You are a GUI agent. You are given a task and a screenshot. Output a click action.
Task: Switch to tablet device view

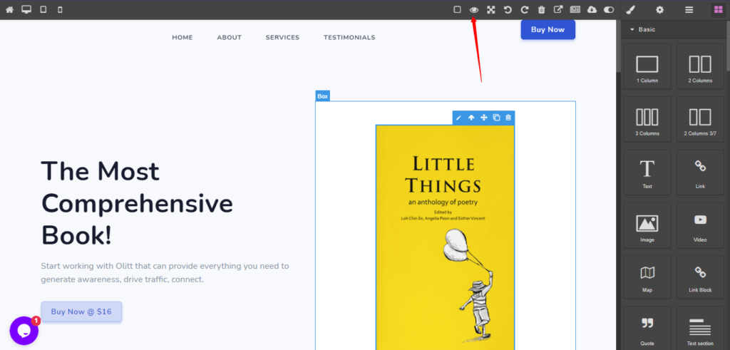coord(43,10)
